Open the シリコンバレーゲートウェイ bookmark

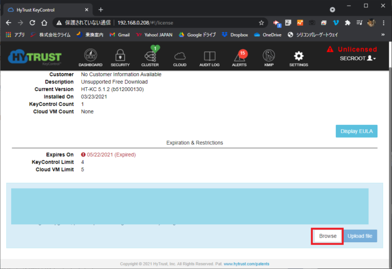tap(312, 35)
